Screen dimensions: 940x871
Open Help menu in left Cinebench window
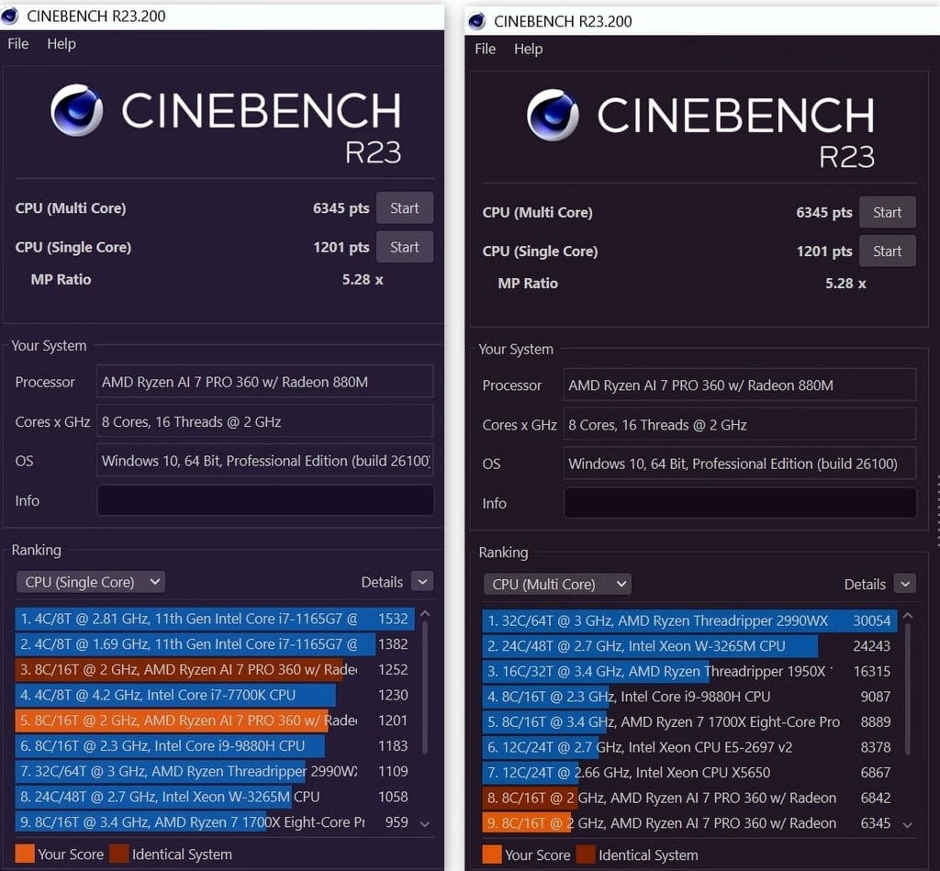62,44
